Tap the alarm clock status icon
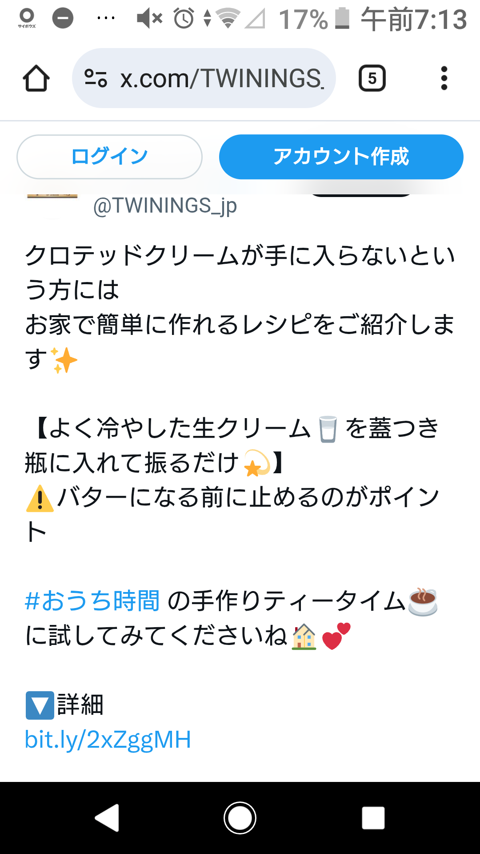The width and height of the screenshot is (480, 854). click(184, 19)
